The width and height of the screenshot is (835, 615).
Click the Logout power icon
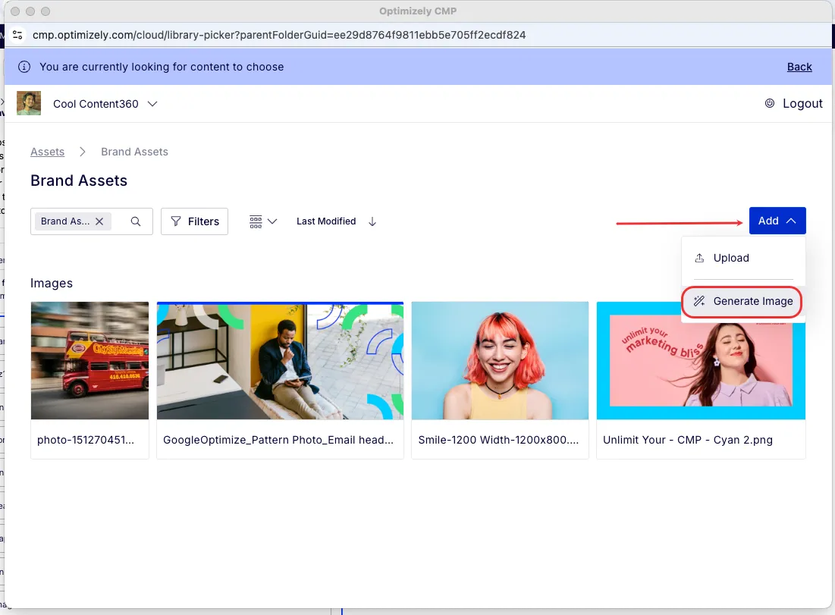tap(770, 103)
